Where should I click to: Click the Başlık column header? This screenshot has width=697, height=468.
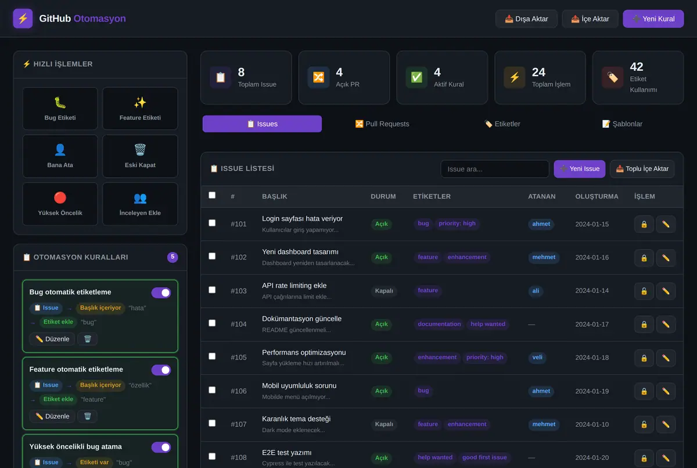click(275, 196)
